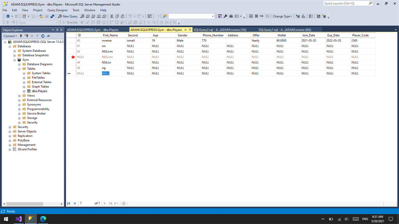This screenshot has height=224, width=399.
Task: Toggle the Show Criteria Pane button
Action: coord(256,16)
